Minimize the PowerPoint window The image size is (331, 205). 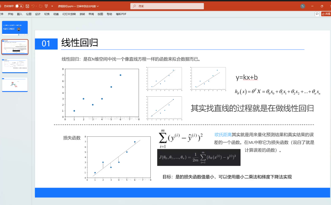pos(313,6)
